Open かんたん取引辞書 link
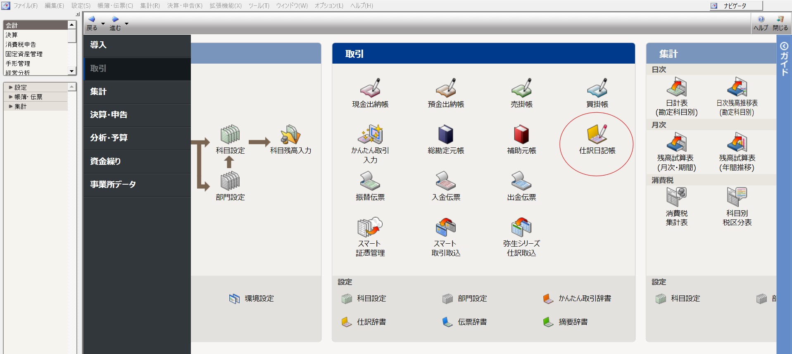Image resolution: width=792 pixels, height=354 pixels. point(577,298)
